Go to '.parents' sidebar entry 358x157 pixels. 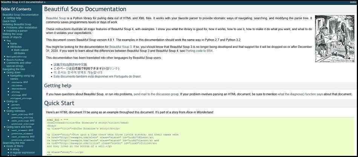tap(15, 108)
